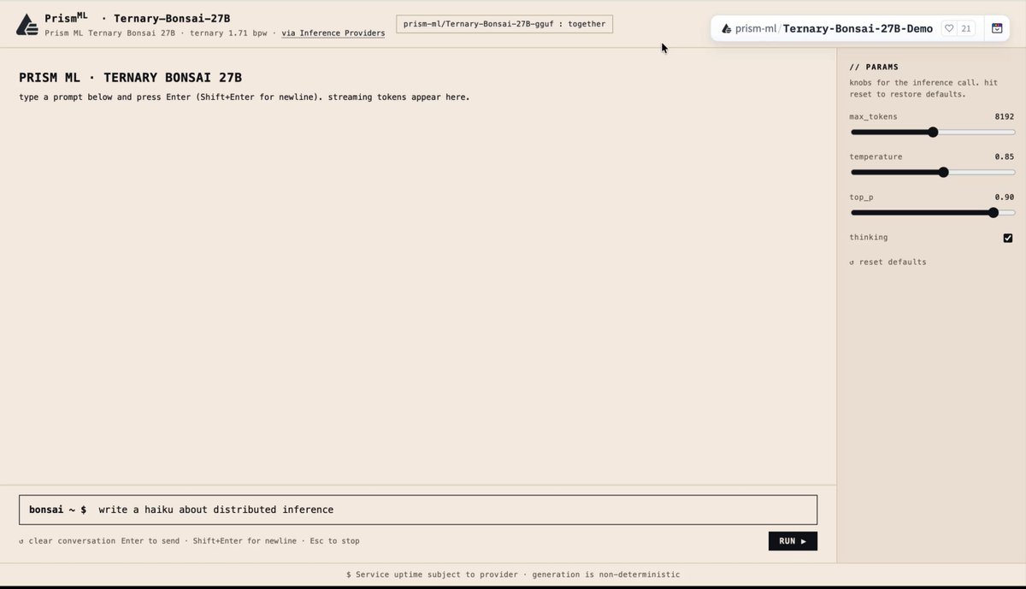
Task: Open the via Inference Providers link
Action: point(333,33)
